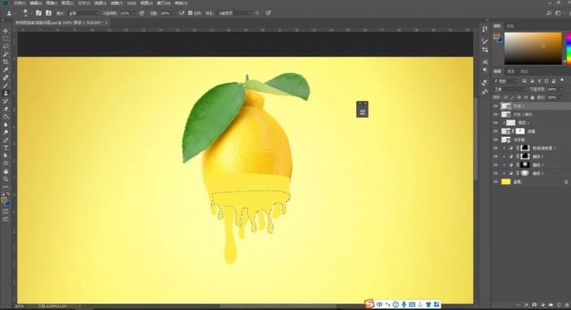Click the hue slider in Color panel
571x310 pixels.
[568, 49]
